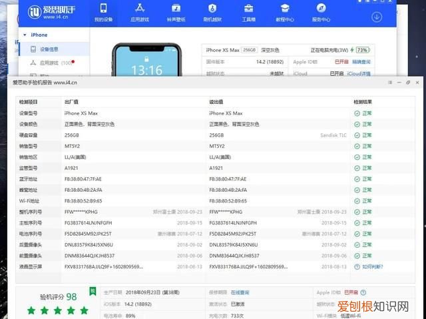Click factory serial FG3837614LNJNFGFH

[88, 223]
